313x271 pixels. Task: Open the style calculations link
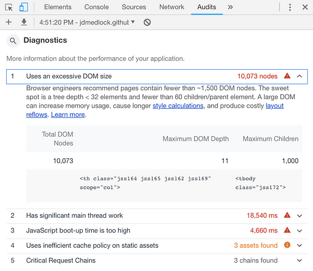(178, 106)
